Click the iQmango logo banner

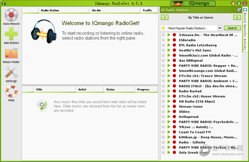(193, 3)
